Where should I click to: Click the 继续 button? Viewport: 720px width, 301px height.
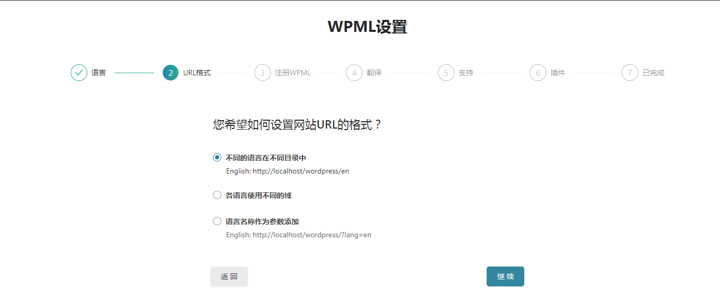coord(505,276)
